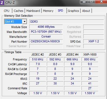Screen dimensions: 107x99
Task: Click the CPU-Z app icon in title bar
Action: [2, 2]
